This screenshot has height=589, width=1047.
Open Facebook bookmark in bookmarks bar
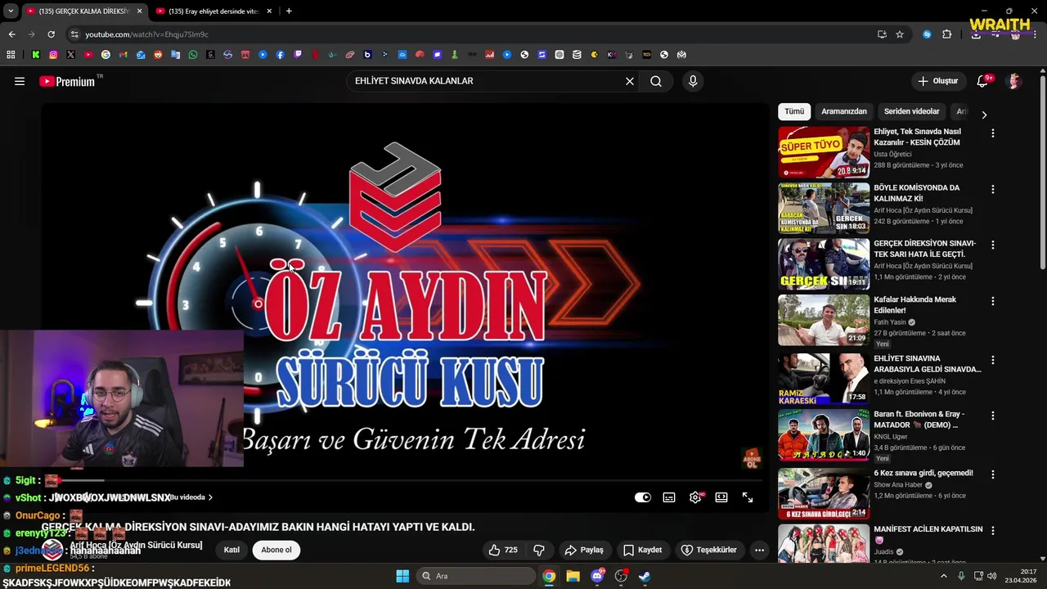[281, 55]
